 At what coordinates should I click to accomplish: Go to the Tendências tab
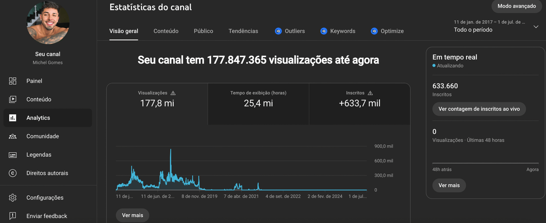click(x=243, y=31)
